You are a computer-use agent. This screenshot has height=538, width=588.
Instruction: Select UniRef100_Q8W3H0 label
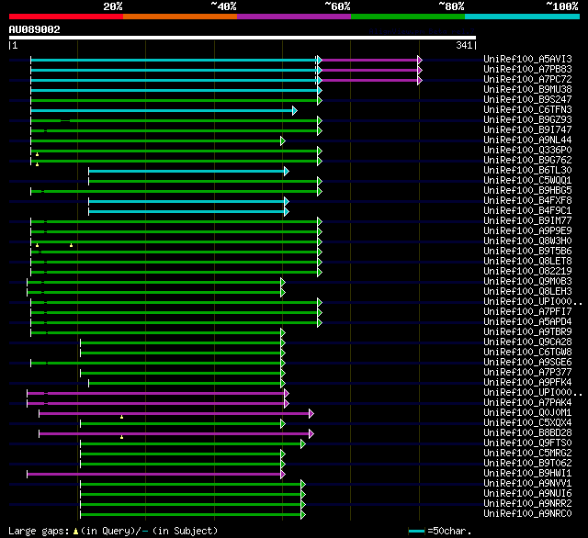click(x=527, y=241)
